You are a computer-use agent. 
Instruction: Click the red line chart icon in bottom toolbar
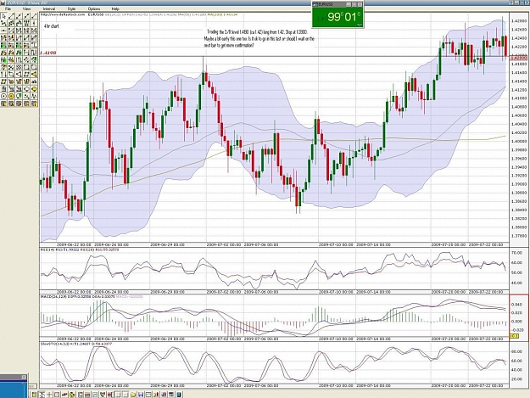pyautogui.click(x=64, y=395)
